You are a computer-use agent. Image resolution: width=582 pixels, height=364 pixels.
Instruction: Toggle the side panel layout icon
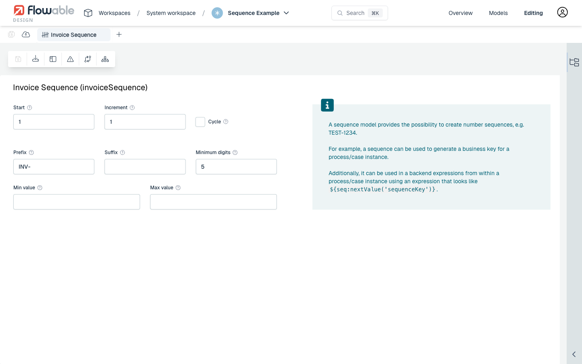(x=53, y=59)
